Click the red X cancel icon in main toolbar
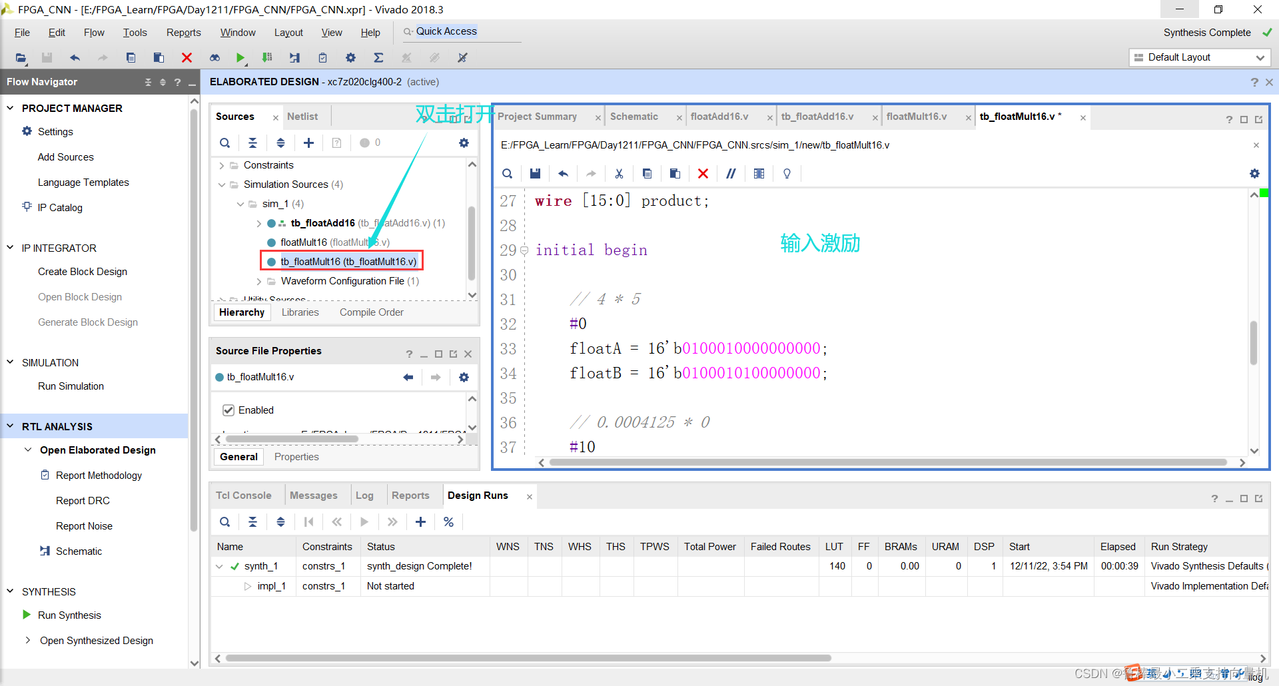 pyautogui.click(x=187, y=58)
